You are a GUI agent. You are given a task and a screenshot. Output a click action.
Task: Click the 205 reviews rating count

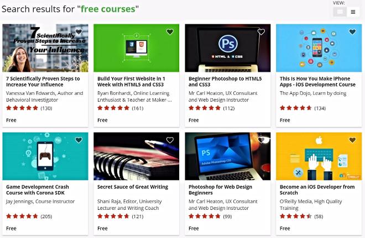[46, 216]
